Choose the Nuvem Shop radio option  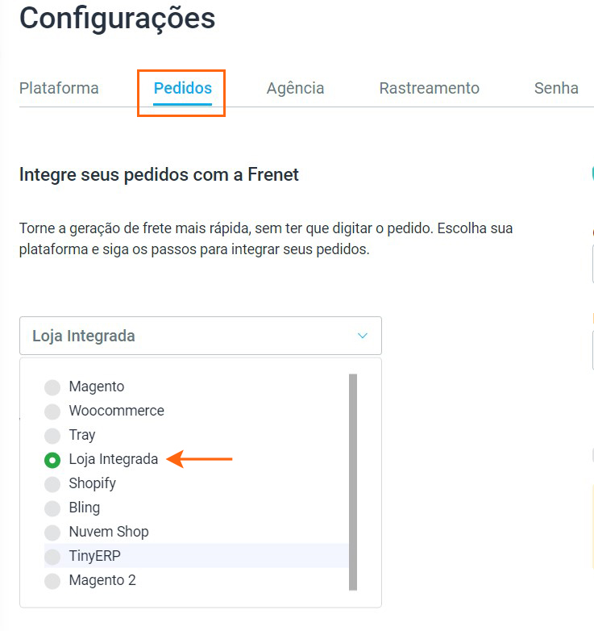tap(52, 533)
